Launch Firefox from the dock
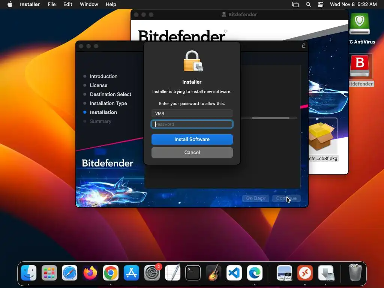This screenshot has width=384, height=288. pos(90,273)
